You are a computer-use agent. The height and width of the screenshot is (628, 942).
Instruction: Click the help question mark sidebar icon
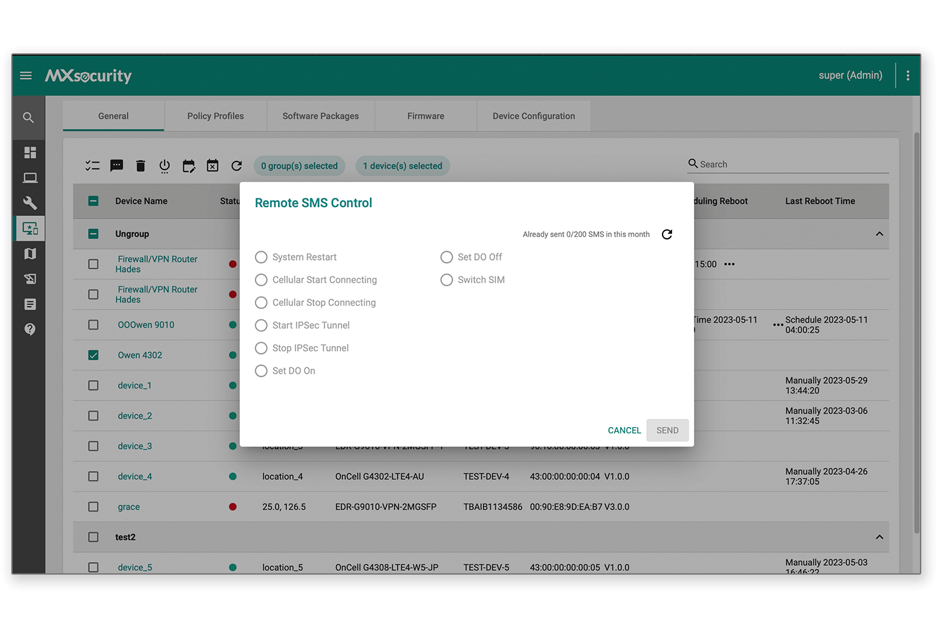(x=30, y=329)
